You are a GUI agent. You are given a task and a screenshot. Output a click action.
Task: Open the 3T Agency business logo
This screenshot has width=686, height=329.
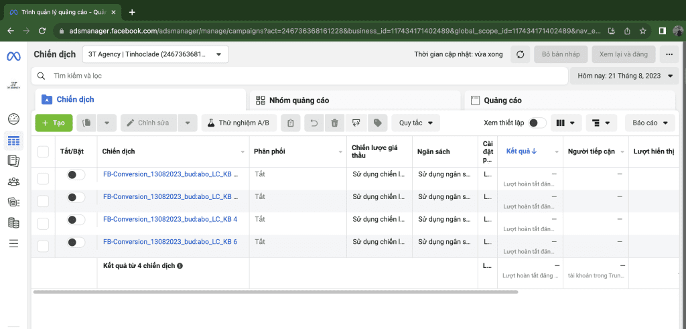pos(13,86)
